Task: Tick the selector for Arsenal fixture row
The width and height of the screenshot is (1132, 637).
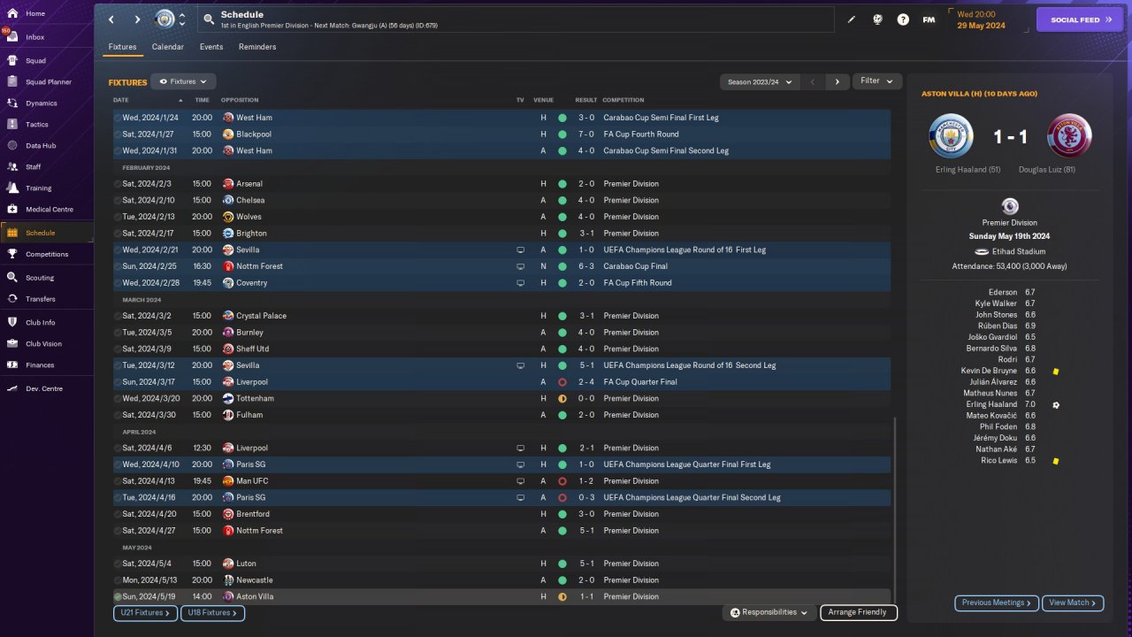Action: coord(118,184)
